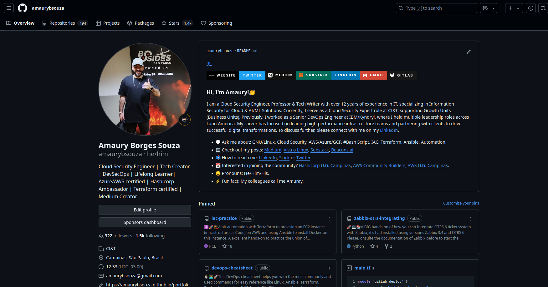
Task: Focus the Type to search field
Action: click(x=436, y=8)
